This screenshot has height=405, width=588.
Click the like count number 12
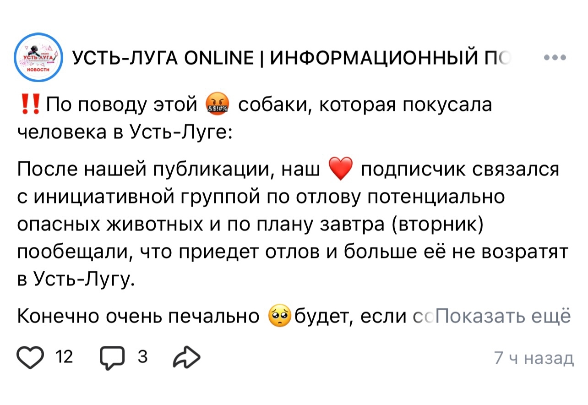[63, 357]
